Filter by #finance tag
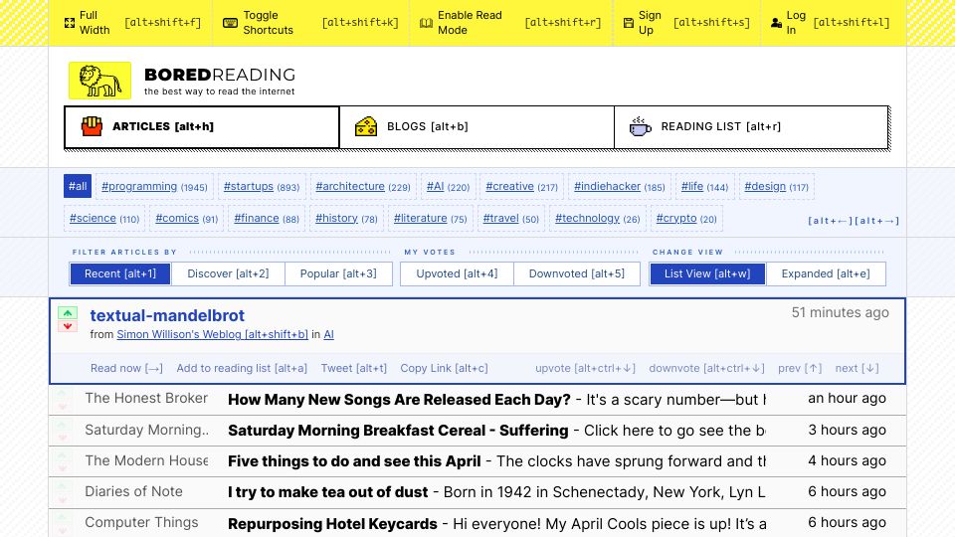Image resolution: width=955 pixels, height=537 pixels. pyautogui.click(x=267, y=218)
